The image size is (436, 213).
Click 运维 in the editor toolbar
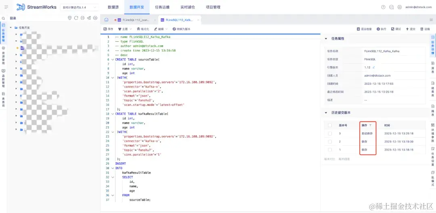425,29
